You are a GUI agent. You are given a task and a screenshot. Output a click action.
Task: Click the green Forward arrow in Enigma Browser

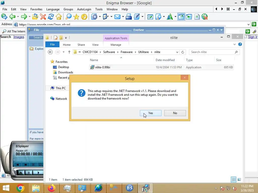(24, 17)
